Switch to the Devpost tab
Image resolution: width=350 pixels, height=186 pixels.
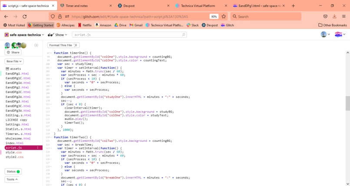pyautogui.click(x=144, y=6)
